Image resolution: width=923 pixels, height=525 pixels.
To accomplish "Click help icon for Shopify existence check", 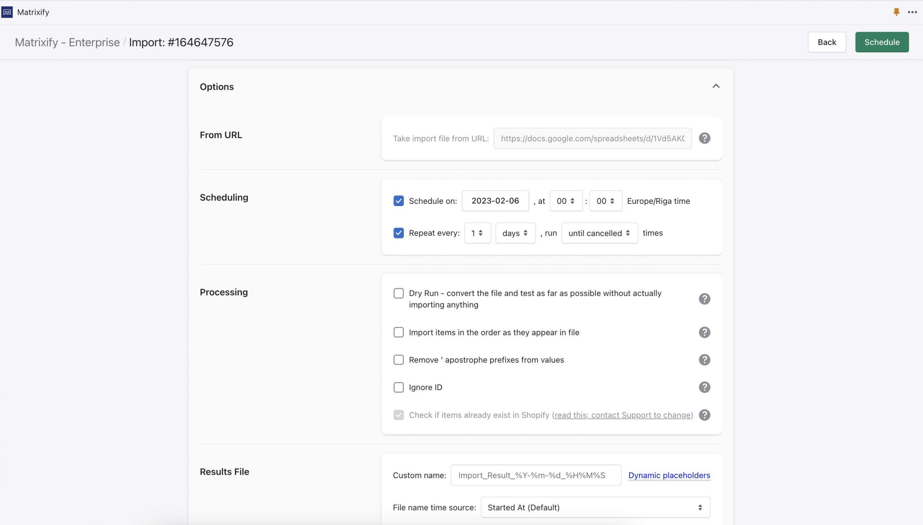I will [704, 415].
